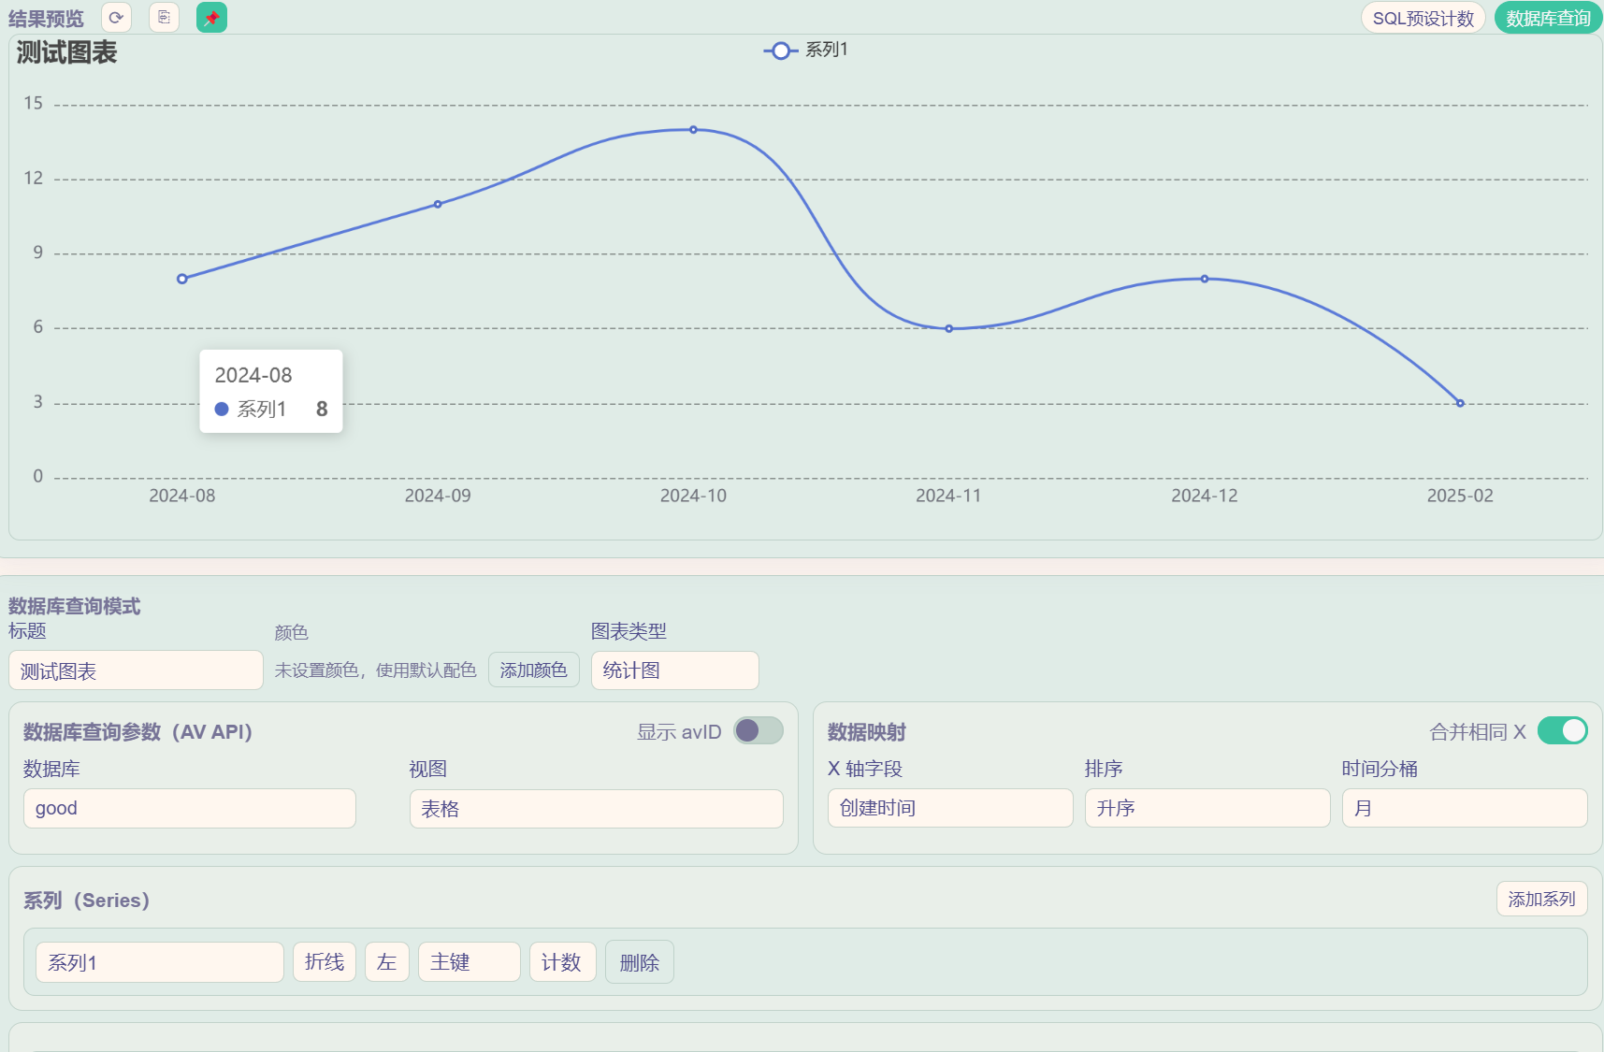Click the 系列1 legend marker in chart
1604x1052 pixels.
[x=781, y=50]
